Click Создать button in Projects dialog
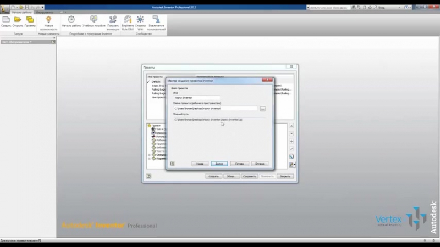 (213, 176)
